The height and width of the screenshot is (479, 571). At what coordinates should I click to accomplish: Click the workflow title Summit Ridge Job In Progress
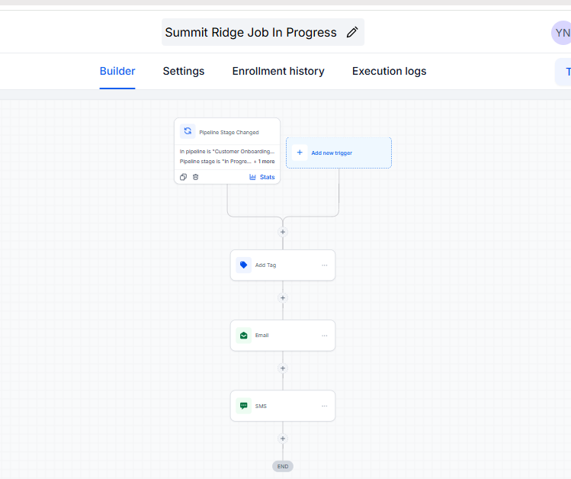tap(251, 33)
